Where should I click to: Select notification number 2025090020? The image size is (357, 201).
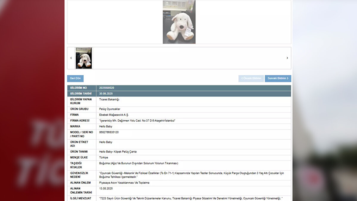(107, 88)
